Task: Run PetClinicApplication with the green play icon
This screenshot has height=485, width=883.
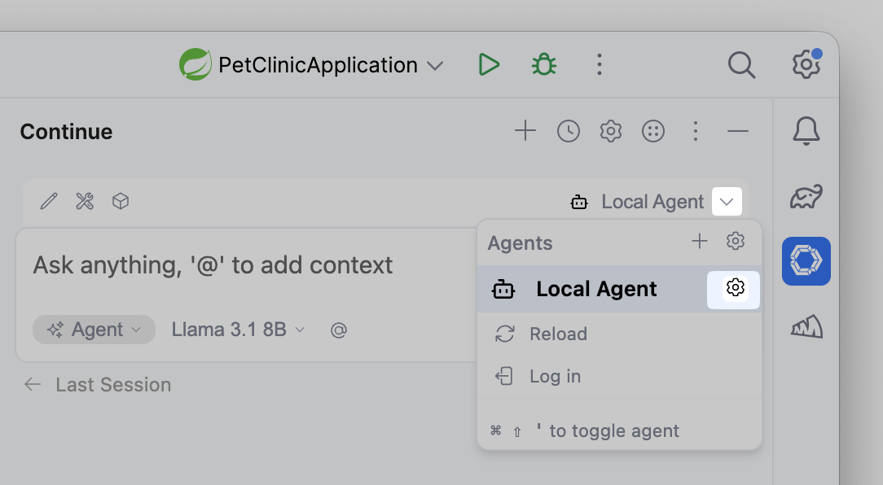Action: click(489, 65)
